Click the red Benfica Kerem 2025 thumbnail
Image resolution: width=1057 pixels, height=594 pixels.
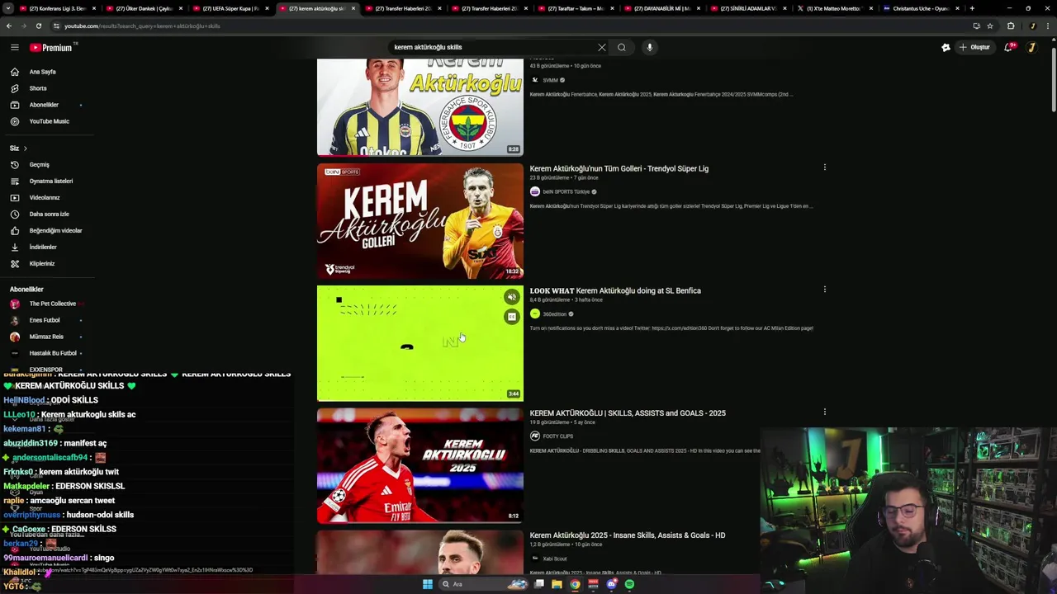click(x=420, y=465)
